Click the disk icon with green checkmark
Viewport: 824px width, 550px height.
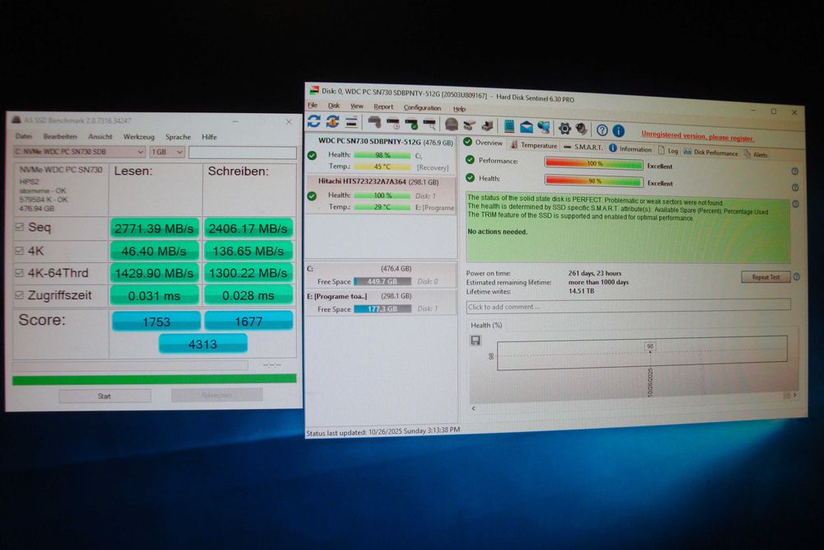(411, 124)
